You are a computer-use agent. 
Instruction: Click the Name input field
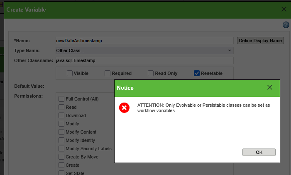pos(144,41)
